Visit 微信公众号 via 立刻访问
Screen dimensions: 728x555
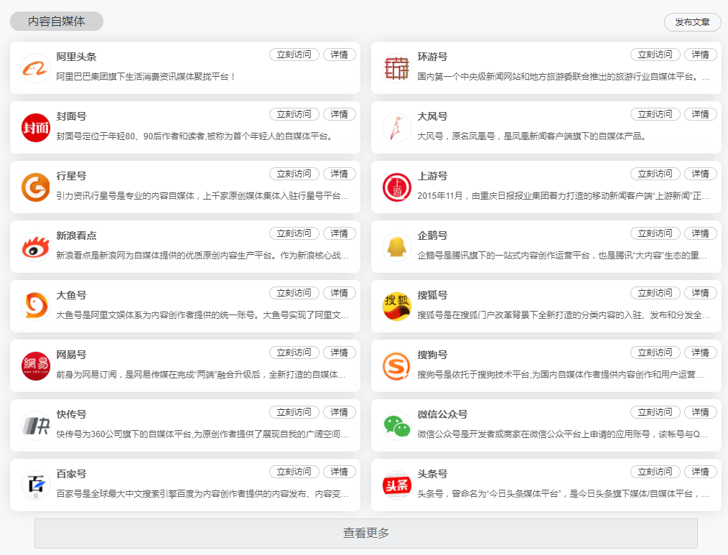[655, 412]
